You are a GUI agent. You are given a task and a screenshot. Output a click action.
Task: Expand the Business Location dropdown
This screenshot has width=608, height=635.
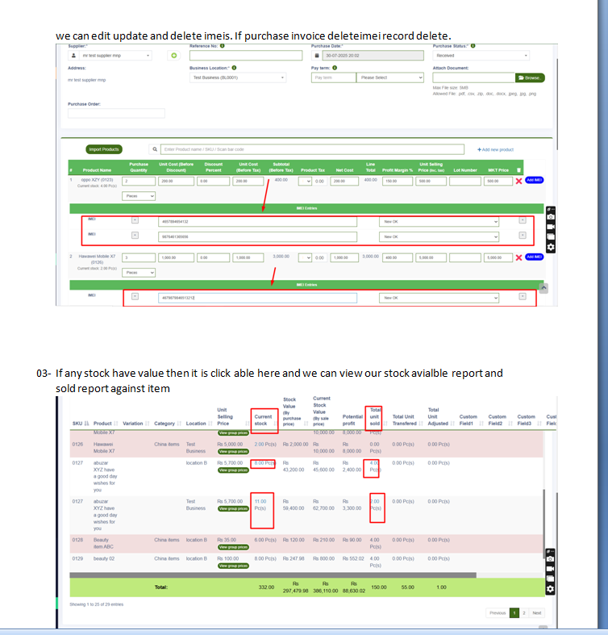(238, 77)
